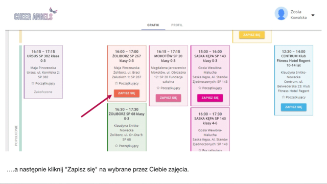
Task: Click the Zakończone label on URSUS card
Action: click(43, 92)
